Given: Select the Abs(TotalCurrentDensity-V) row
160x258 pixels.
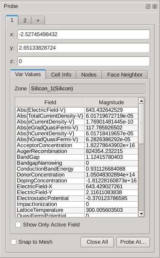Looking at the screenshot, I should 77,116.
